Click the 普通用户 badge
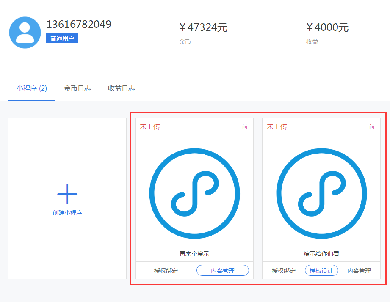Image resolution: width=390 pixels, height=302 pixels. [x=62, y=38]
